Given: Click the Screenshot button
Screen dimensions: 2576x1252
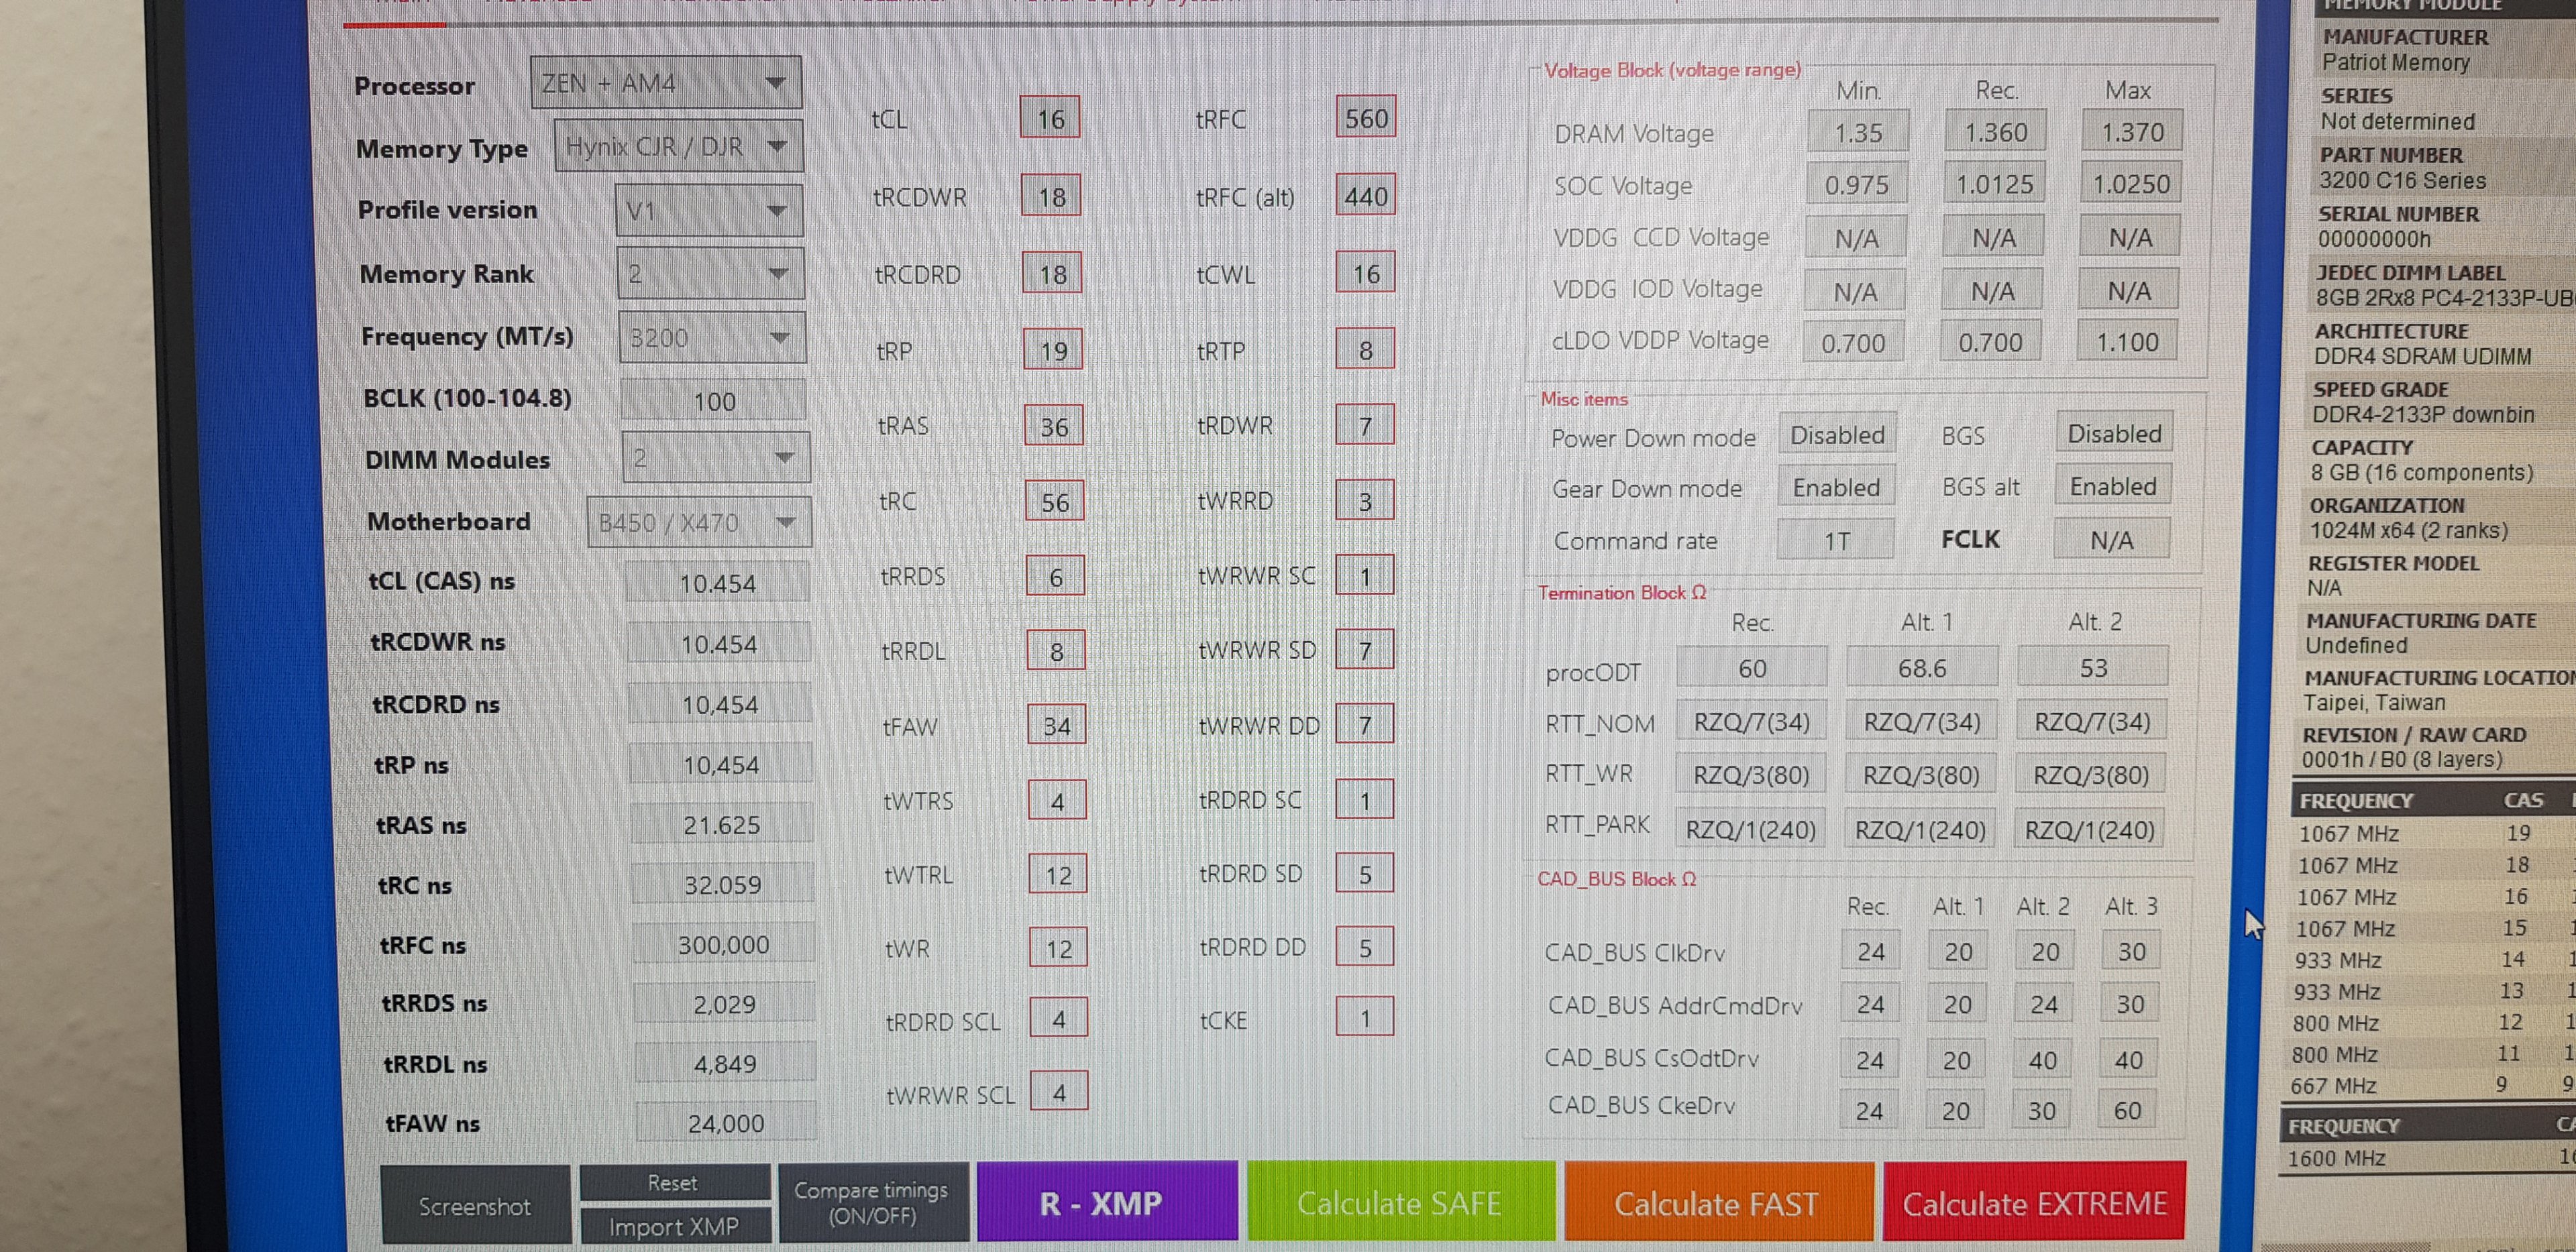Looking at the screenshot, I should [x=475, y=1207].
